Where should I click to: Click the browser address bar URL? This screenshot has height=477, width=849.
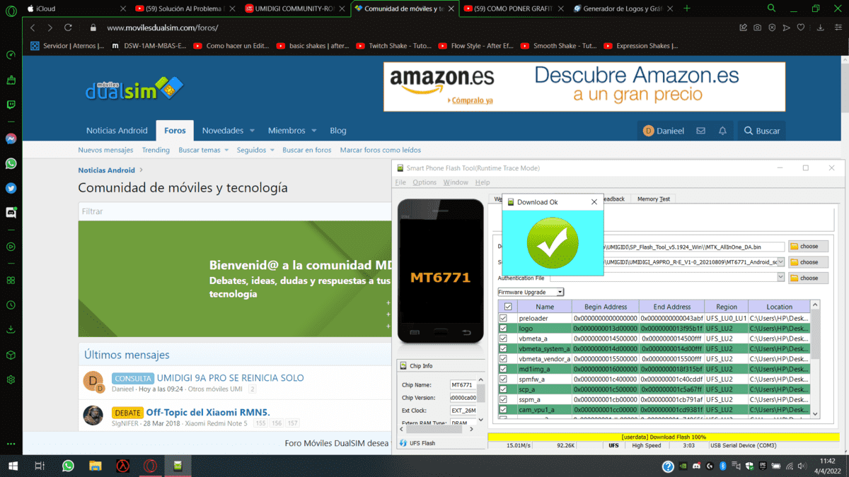pyautogui.click(x=163, y=28)
